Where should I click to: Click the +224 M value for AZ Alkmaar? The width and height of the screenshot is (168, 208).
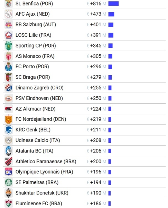coord(96,109)
